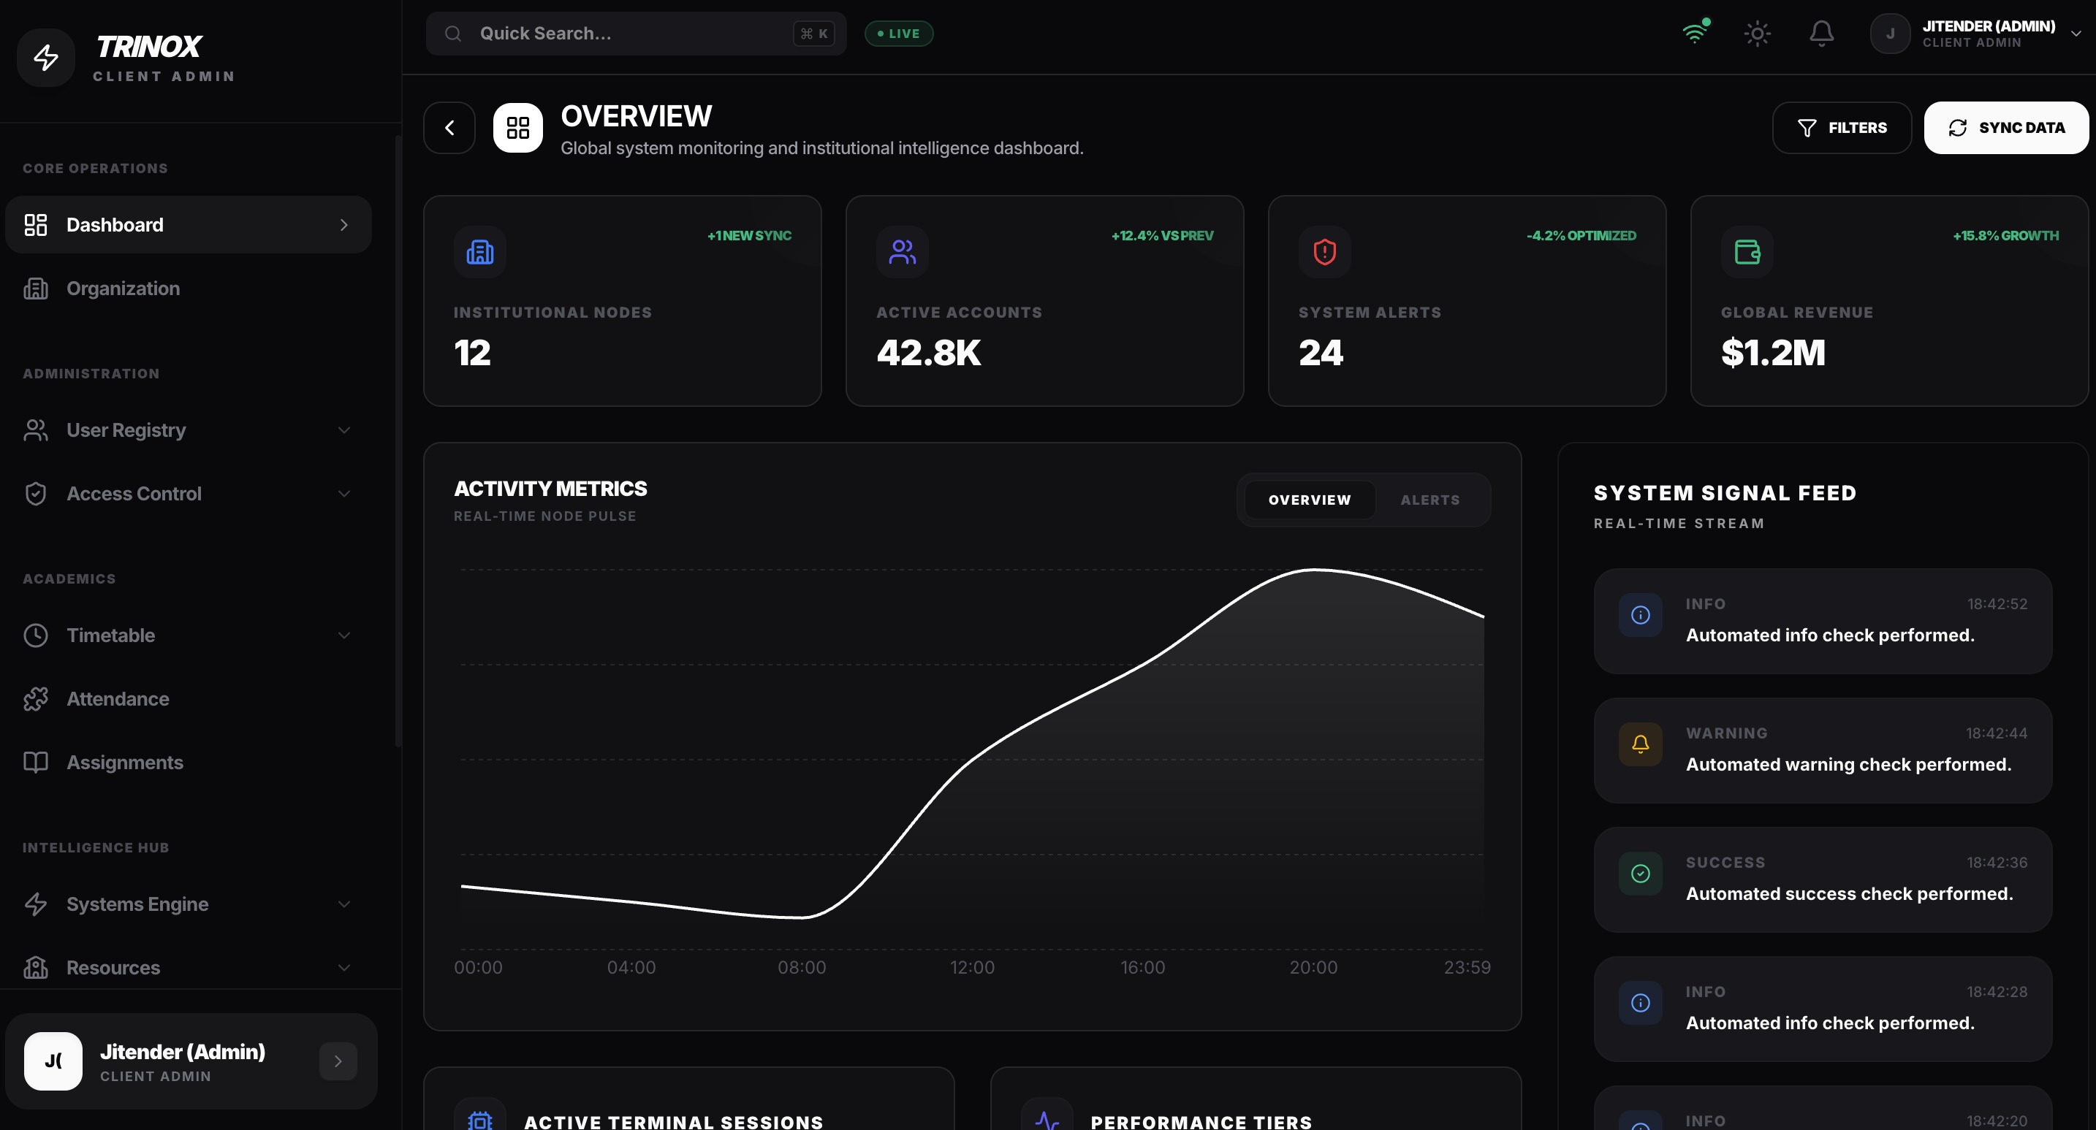
Task: Click the TRINOX lightning bolt logo
Action: click(x=45, y=57)
